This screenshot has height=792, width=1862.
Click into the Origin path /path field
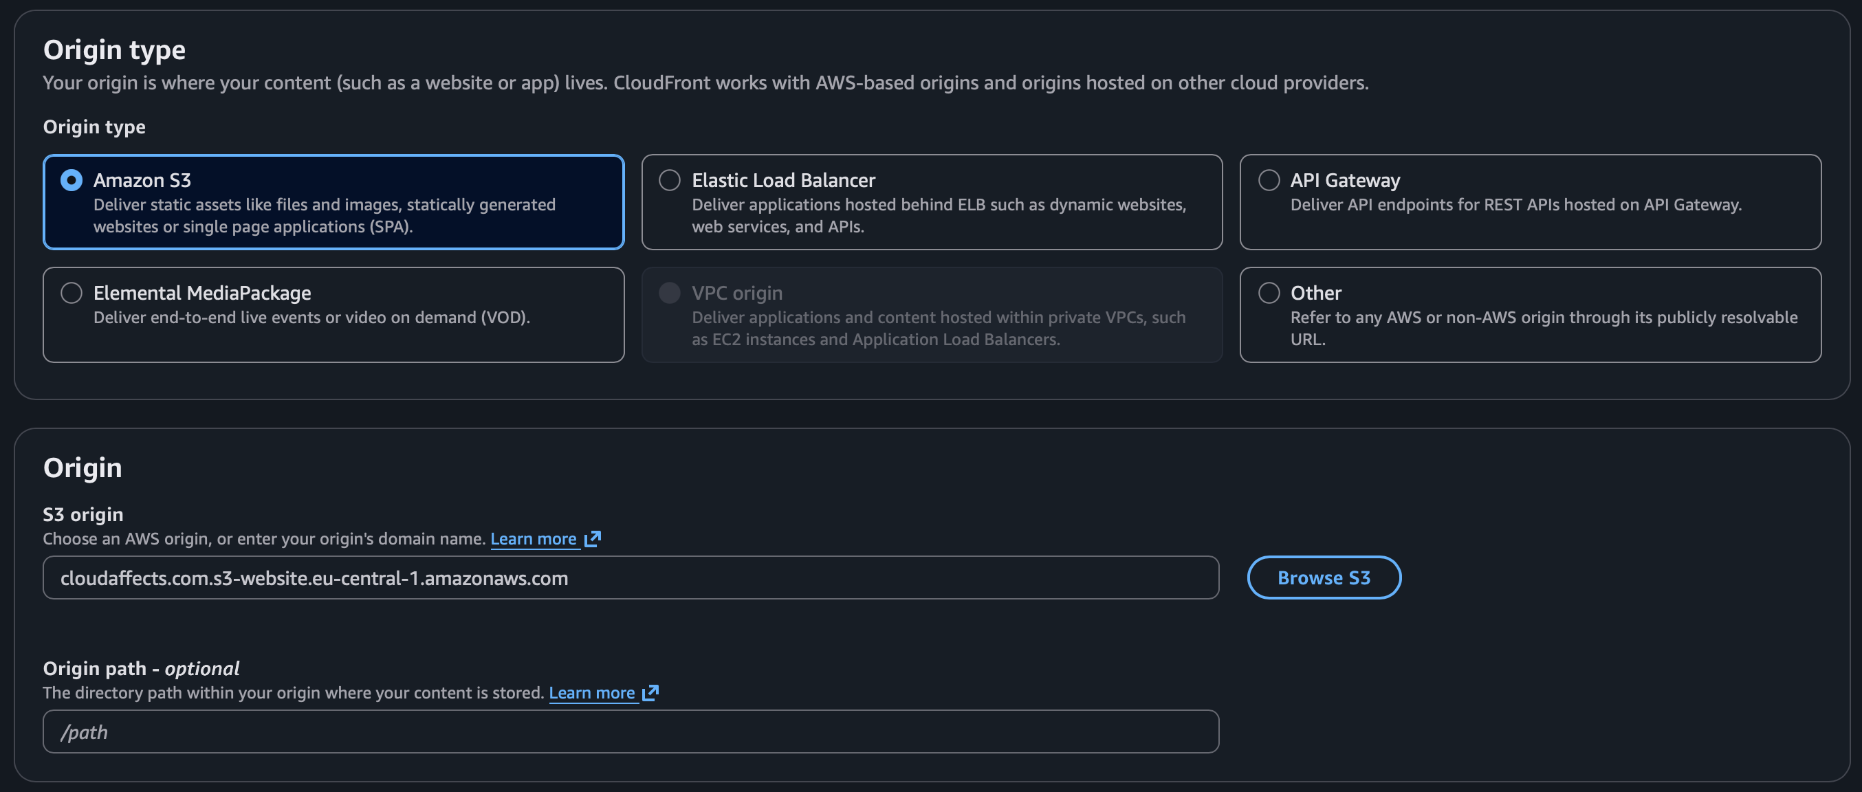[x=631, y=732]
